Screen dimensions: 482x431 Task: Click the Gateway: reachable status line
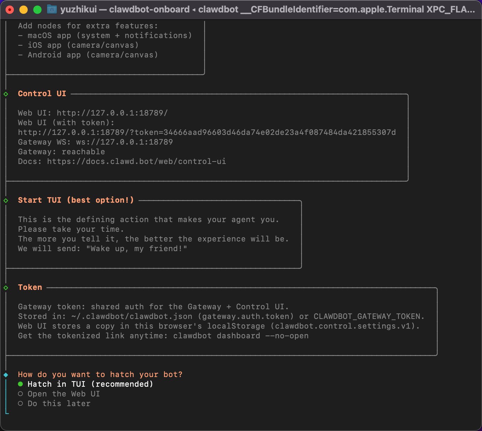coord(61,152)
